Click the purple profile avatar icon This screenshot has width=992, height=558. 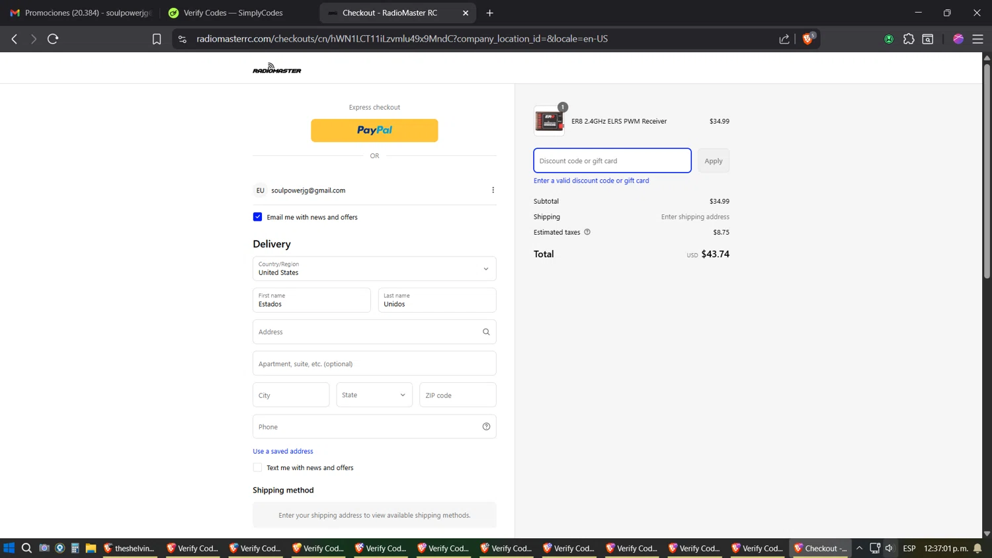coord(958,39)
